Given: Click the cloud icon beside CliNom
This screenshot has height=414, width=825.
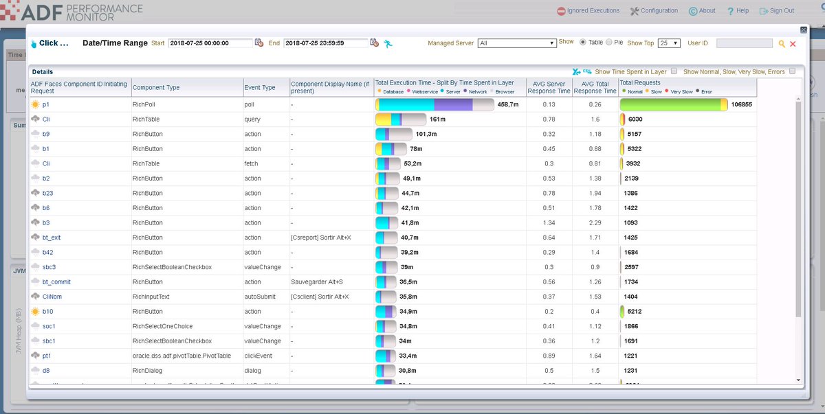Looking at the screenshot, I should 35,297.
